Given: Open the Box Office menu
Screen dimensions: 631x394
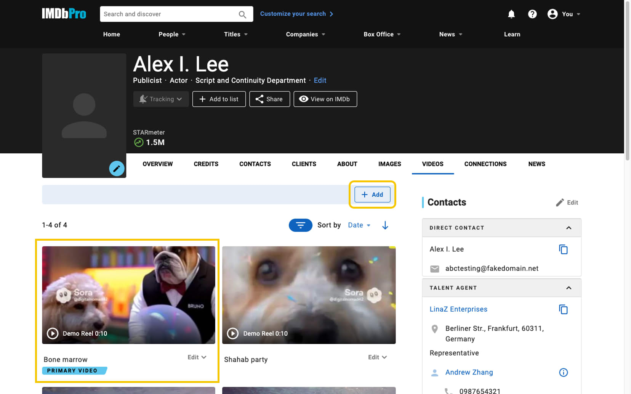Looking at the screenshot, I should tap(382, 34).
